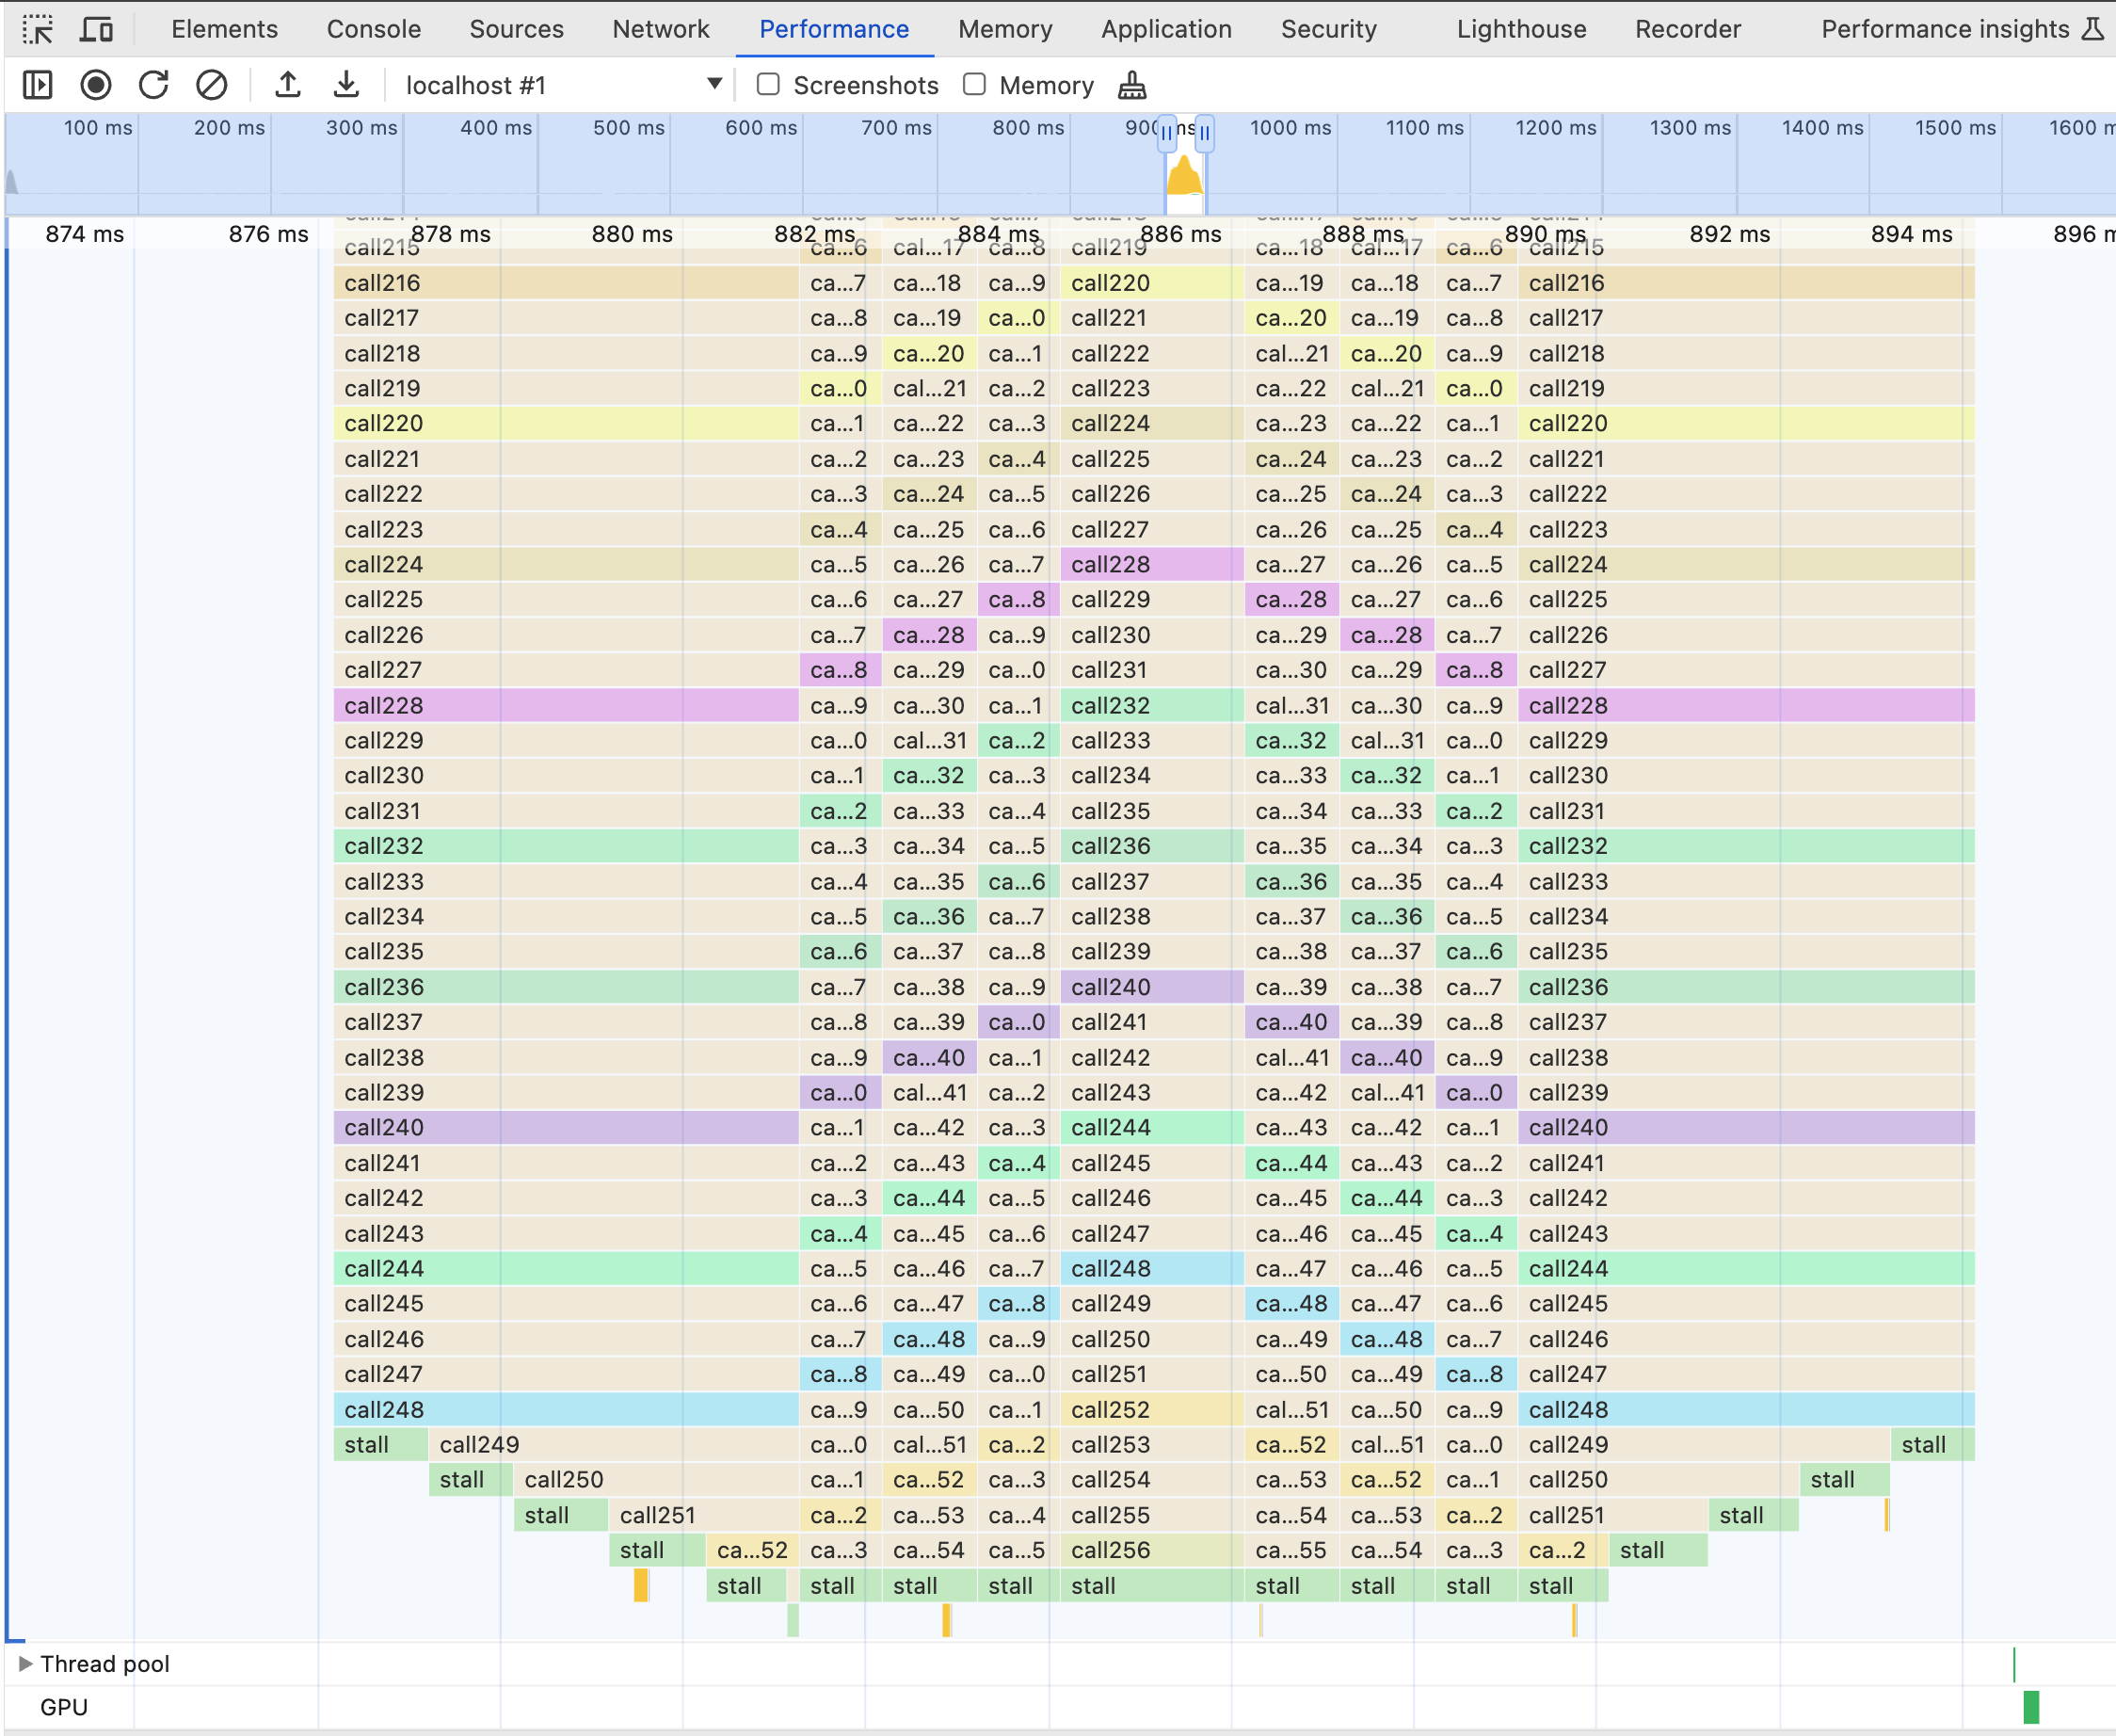This screenshot has height=1736, width=2116.
Task: Select the purple call228 bar on the left
Action: [x=566, y=705]
